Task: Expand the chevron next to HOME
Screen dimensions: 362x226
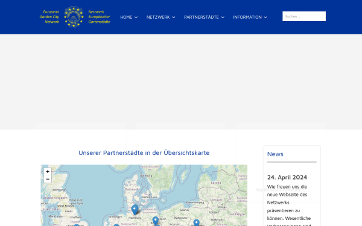Action: click(136, 17)
